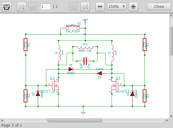Image resolution: width=173 pixels, height=128 pixels.
Task: Click the scroll down arrow
Action: [x=171, y=116]
